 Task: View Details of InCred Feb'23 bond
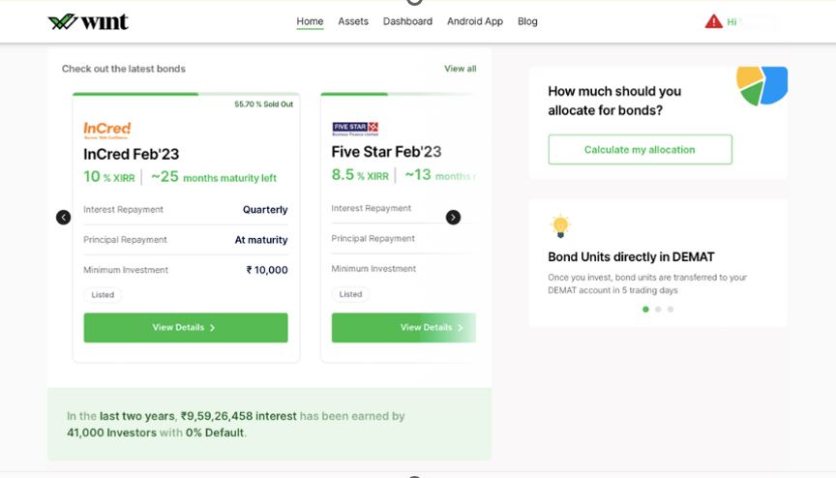click(x=186, y=327)
